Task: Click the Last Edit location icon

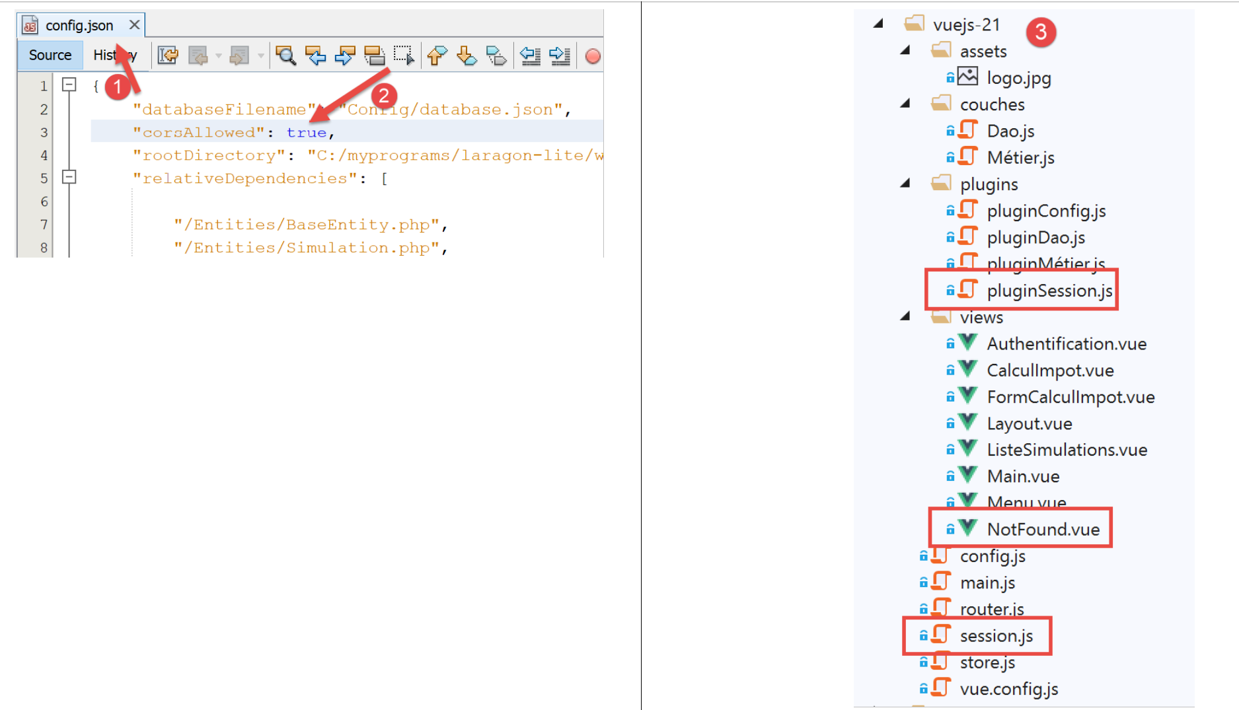Action: pyautogui.click(x=168, y=55)
